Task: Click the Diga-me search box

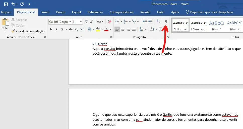Action: pyautogui.click(x=210, y=12)
